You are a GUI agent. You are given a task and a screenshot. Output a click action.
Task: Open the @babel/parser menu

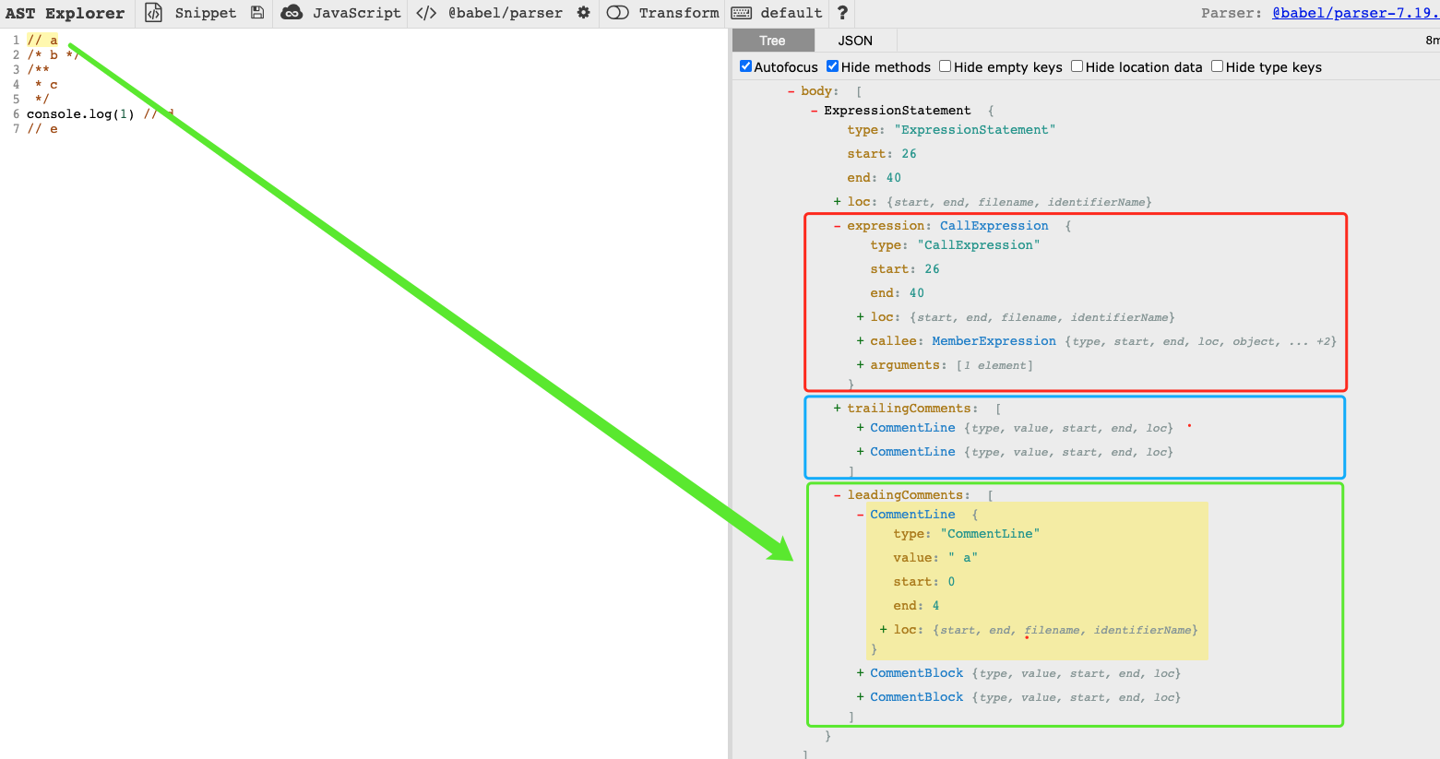(506, 13)
